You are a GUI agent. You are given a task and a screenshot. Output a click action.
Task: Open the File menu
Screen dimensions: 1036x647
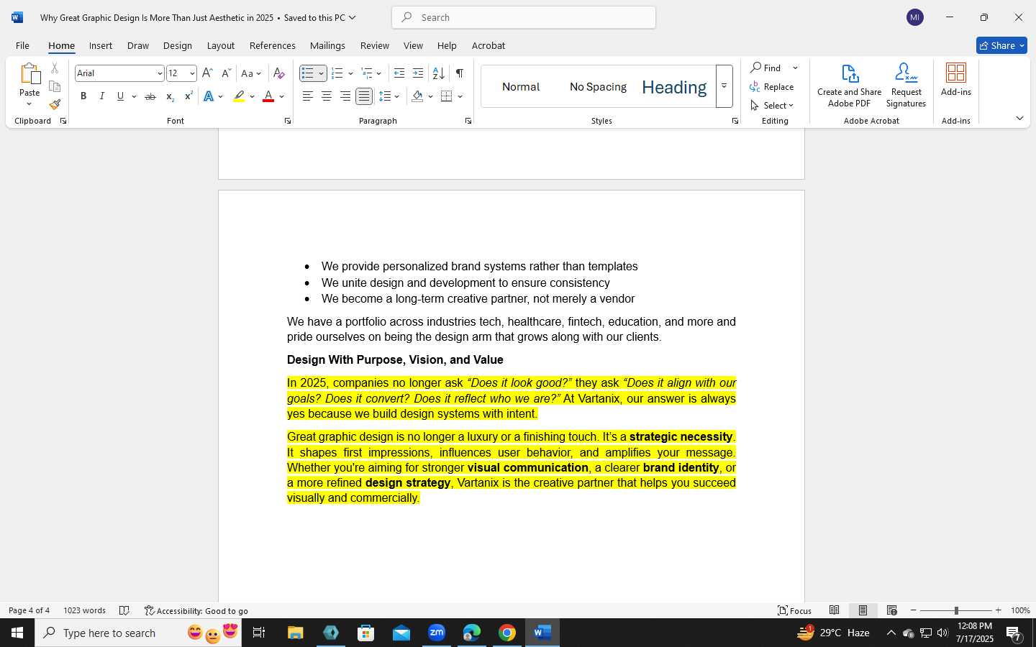(x=22, y=45)
